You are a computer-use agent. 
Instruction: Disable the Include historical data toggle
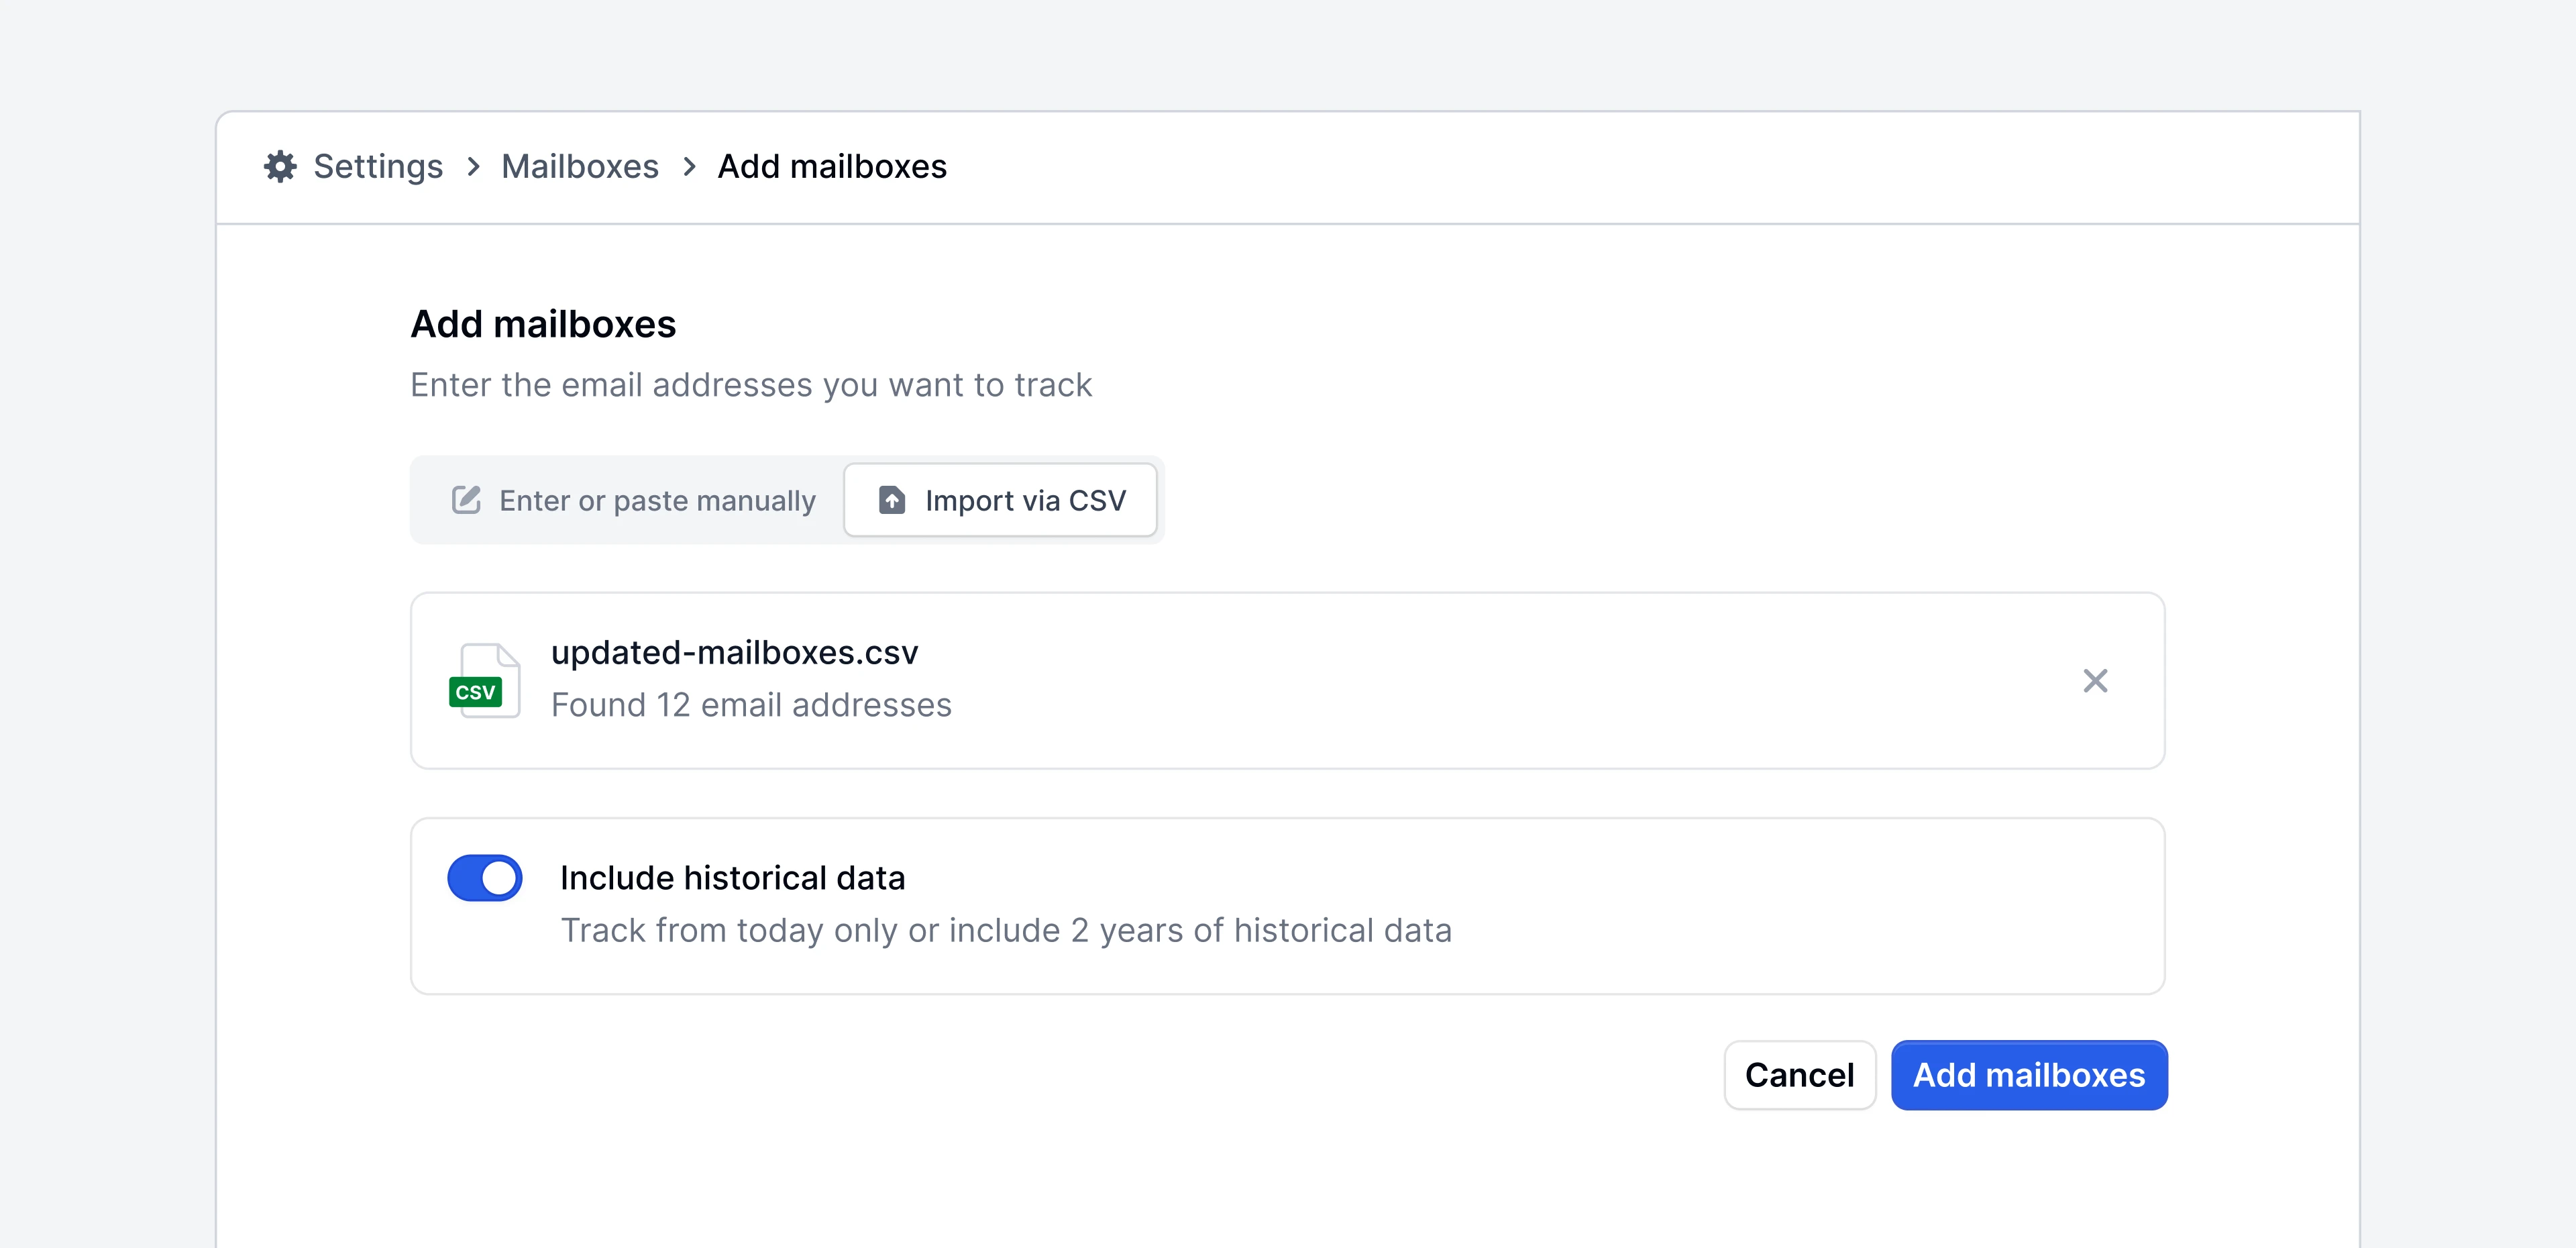(485, 878)
